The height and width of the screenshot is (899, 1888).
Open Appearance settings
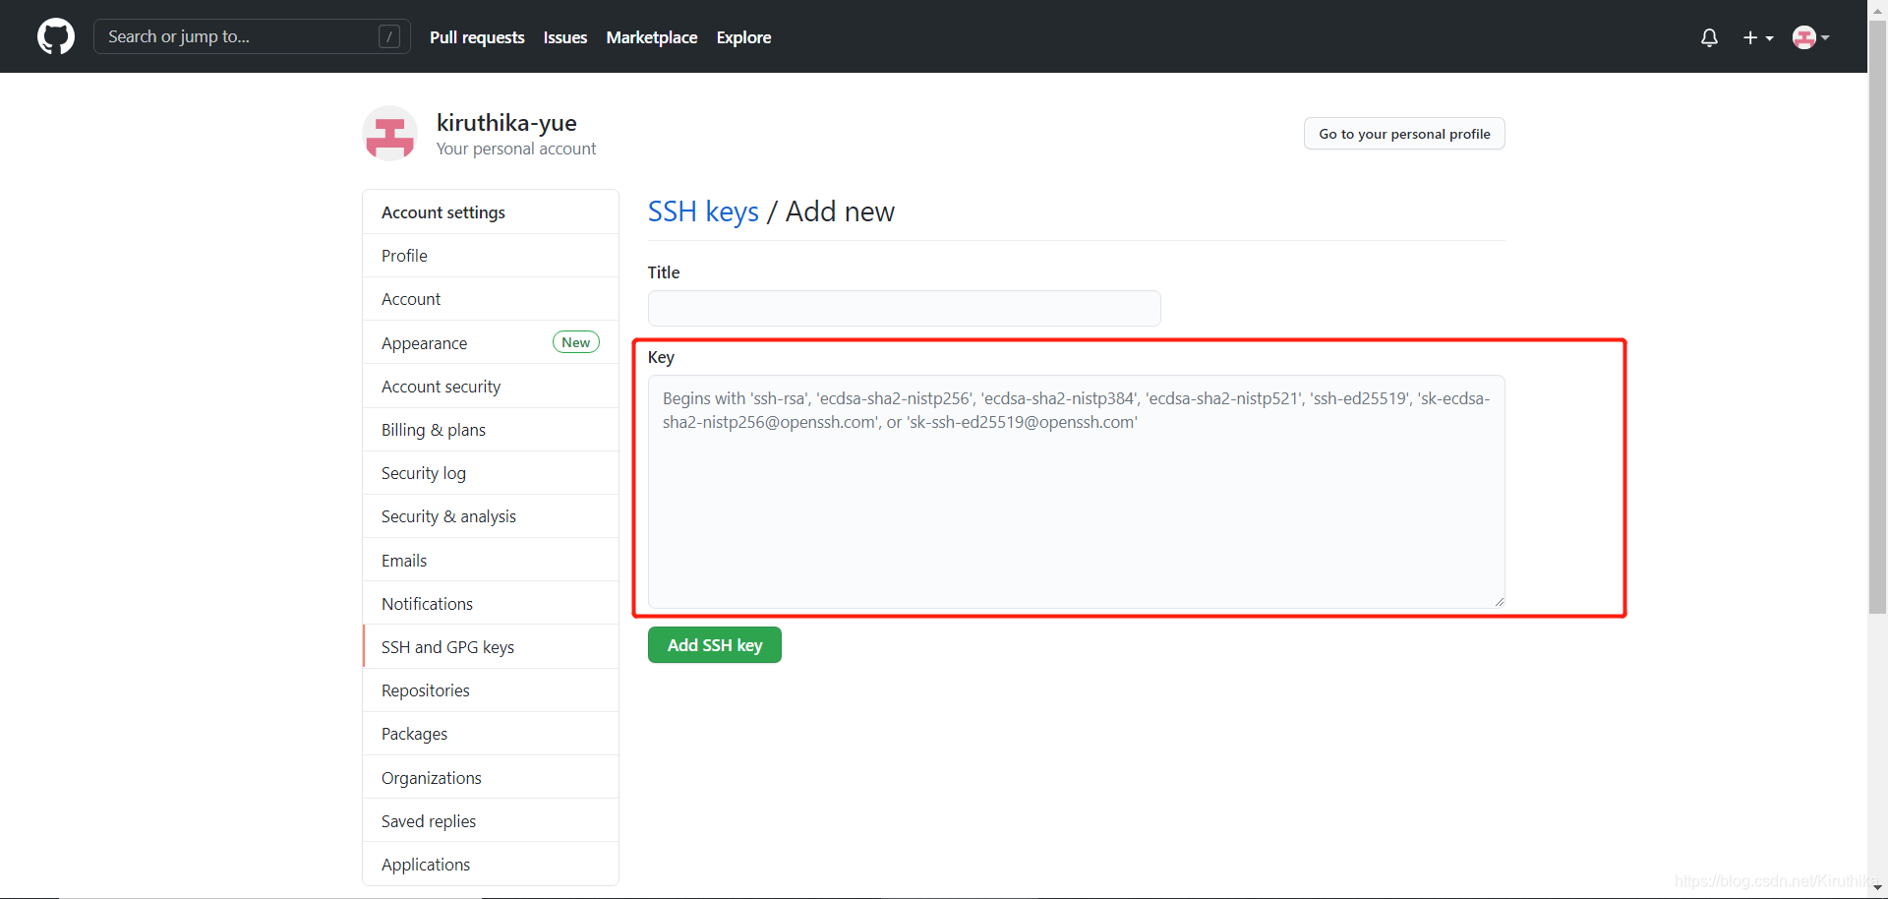[x=491, y=342]
